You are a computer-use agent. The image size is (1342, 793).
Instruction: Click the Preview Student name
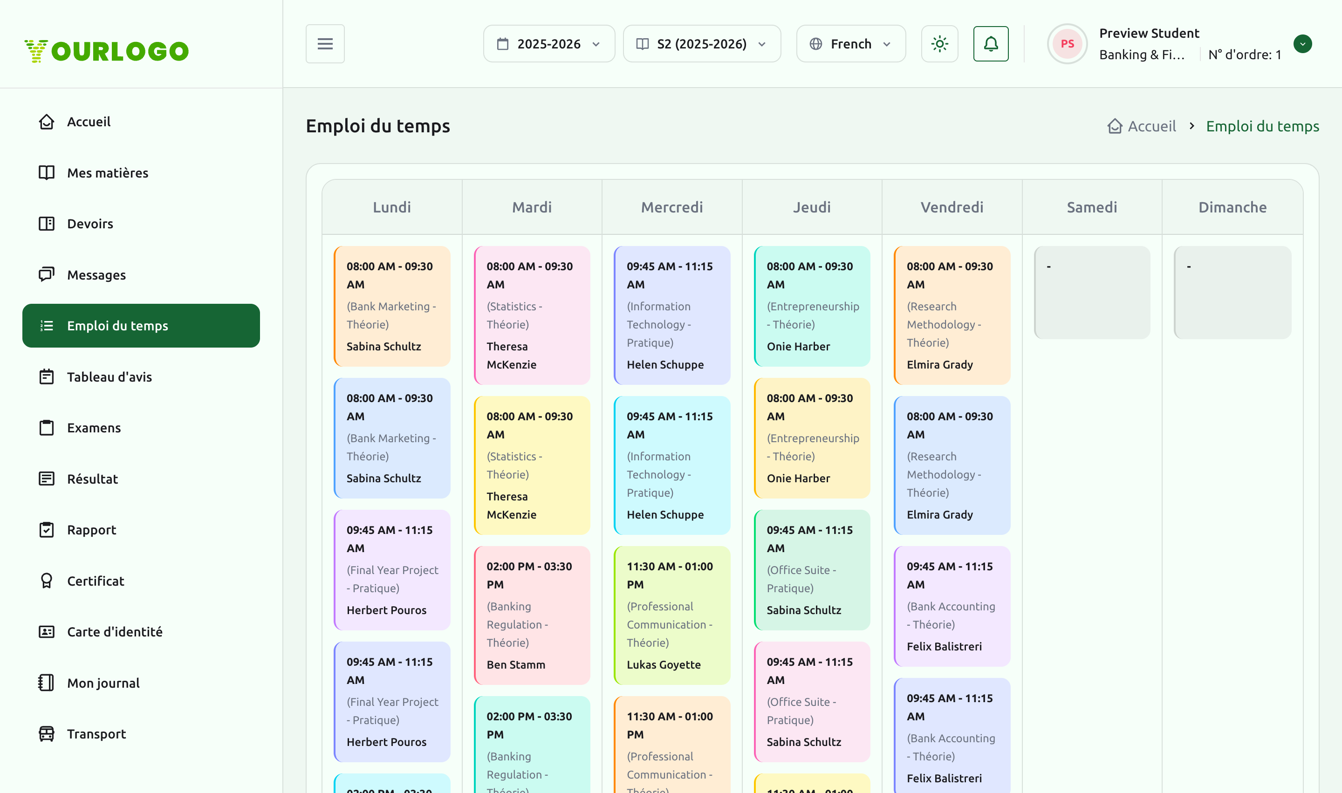pyautogui.click(x=1149, y=33)
